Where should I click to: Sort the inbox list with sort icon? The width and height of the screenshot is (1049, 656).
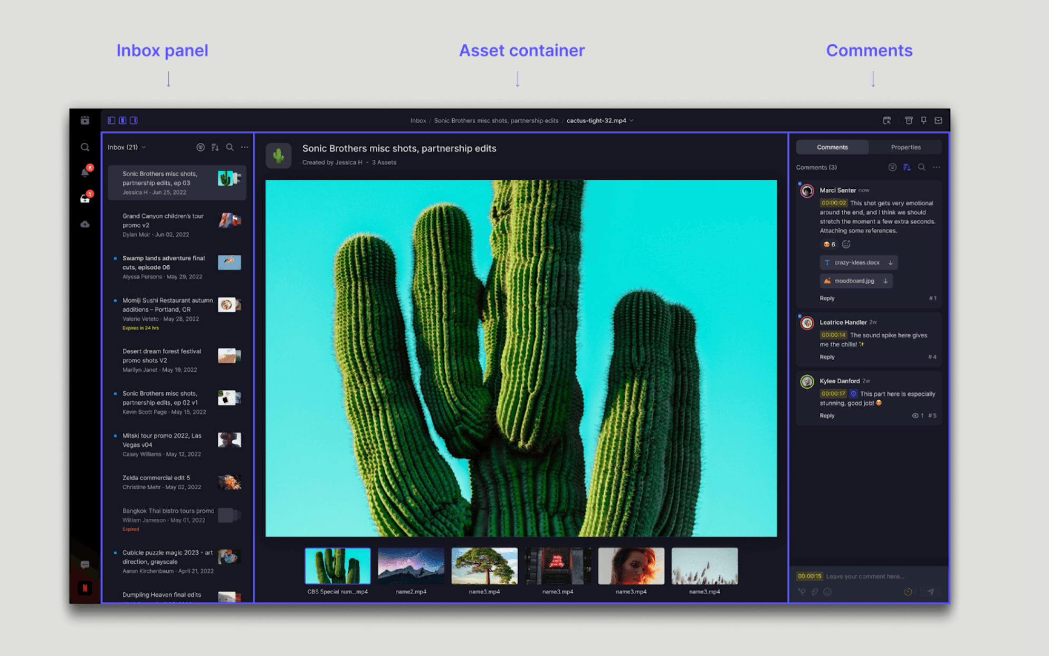[x=215, y=147]
